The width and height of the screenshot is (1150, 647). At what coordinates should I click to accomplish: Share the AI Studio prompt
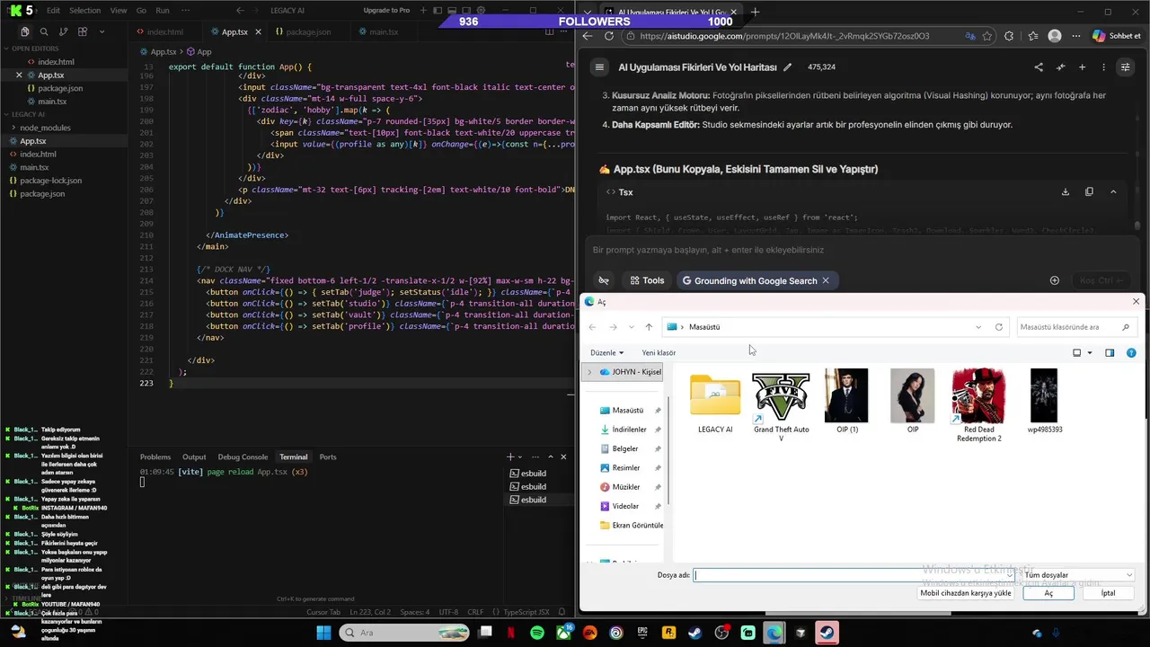point(1039,66)
